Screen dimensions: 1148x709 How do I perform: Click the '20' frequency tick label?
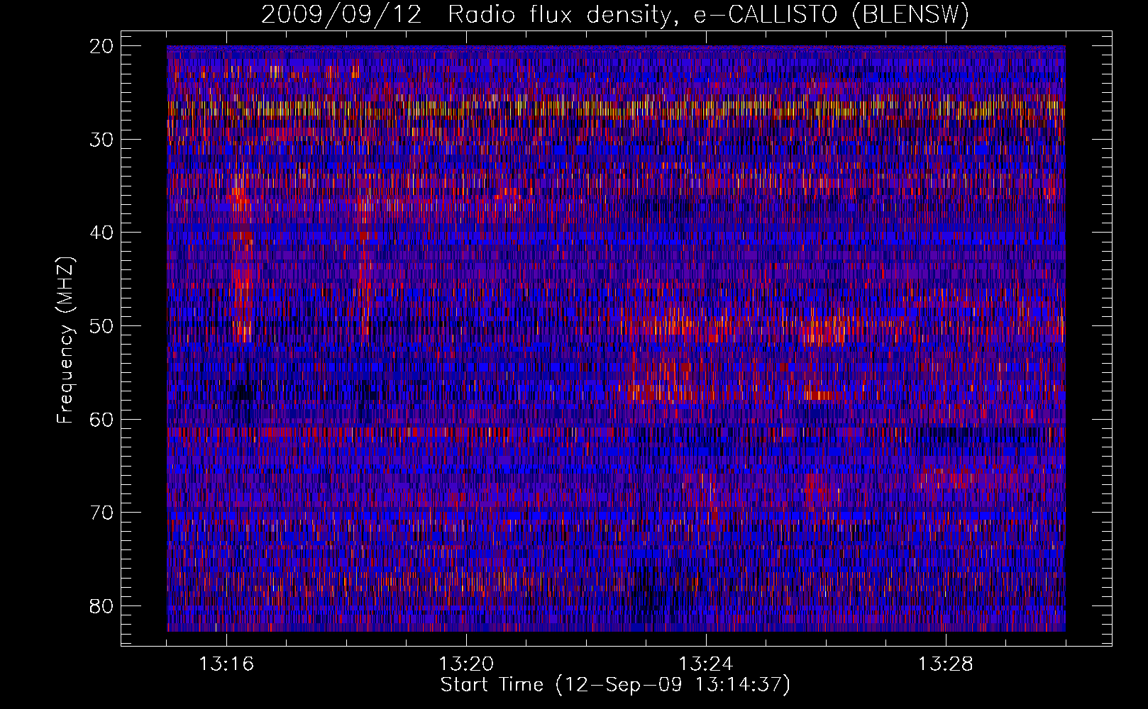click(x=101, y=47)
